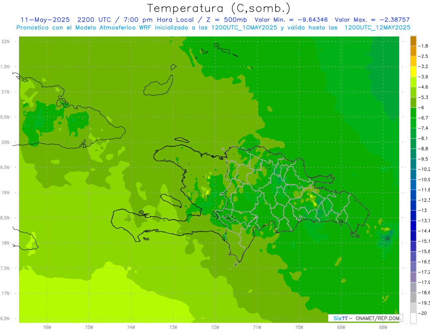Click the "19N" latitude label

coord(5,192)
